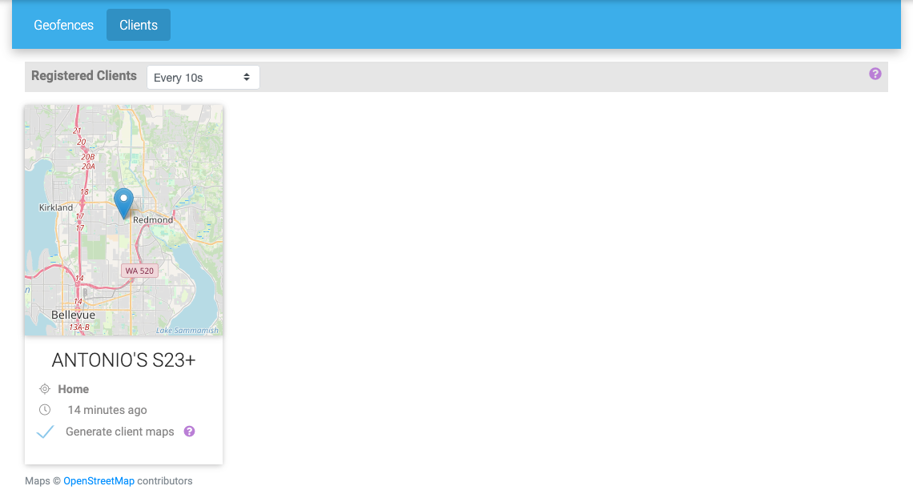
Task: Follow the OpenStreetMap link
Action: click(99, 481)
